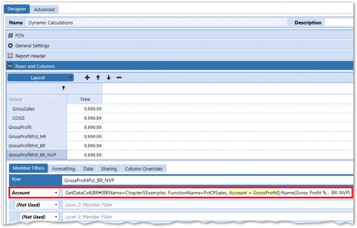Image resolution: width=357 pixels, height=228 pixels.
Task: Select the GrossProfitPct_BR row header
Action: [37, 145]
